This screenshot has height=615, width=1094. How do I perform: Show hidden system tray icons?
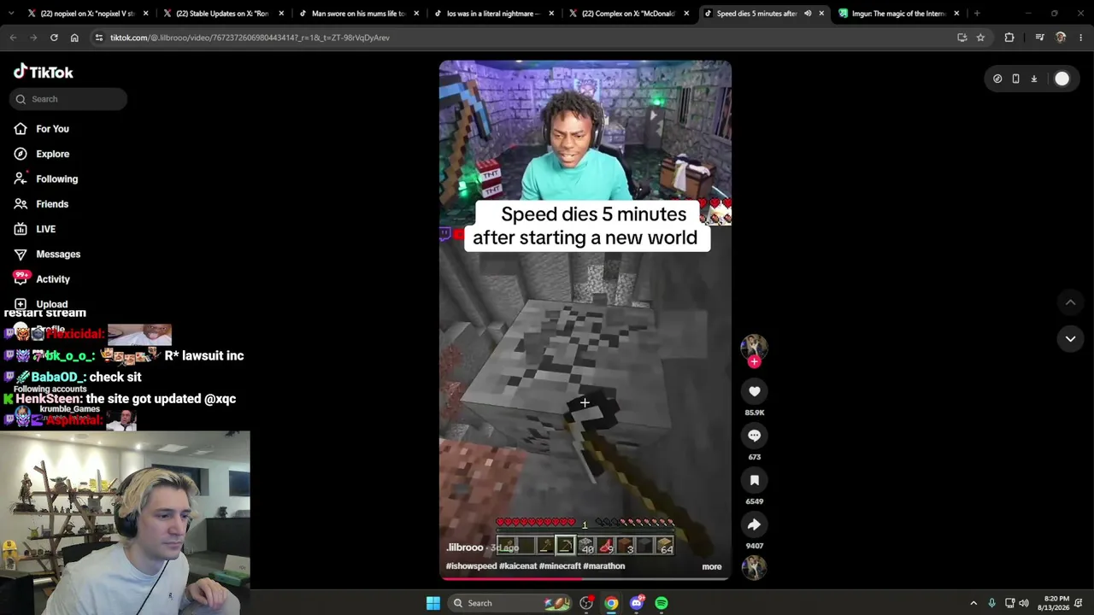[973, 603]
